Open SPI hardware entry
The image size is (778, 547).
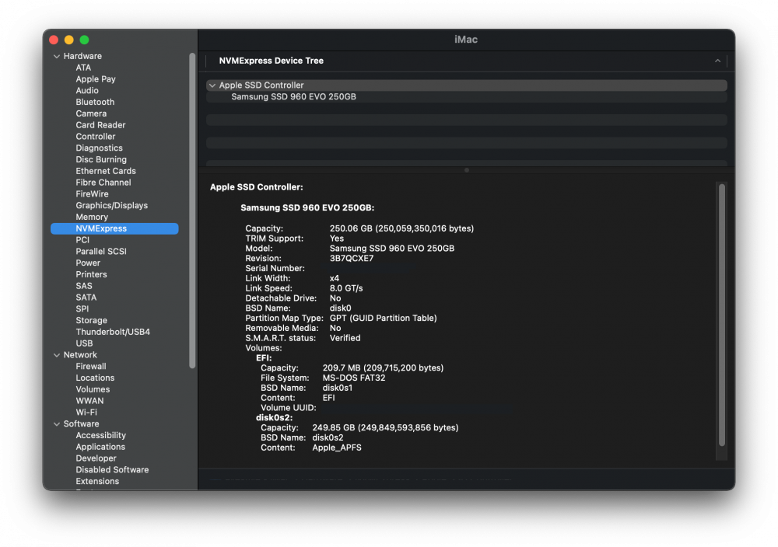82,308
